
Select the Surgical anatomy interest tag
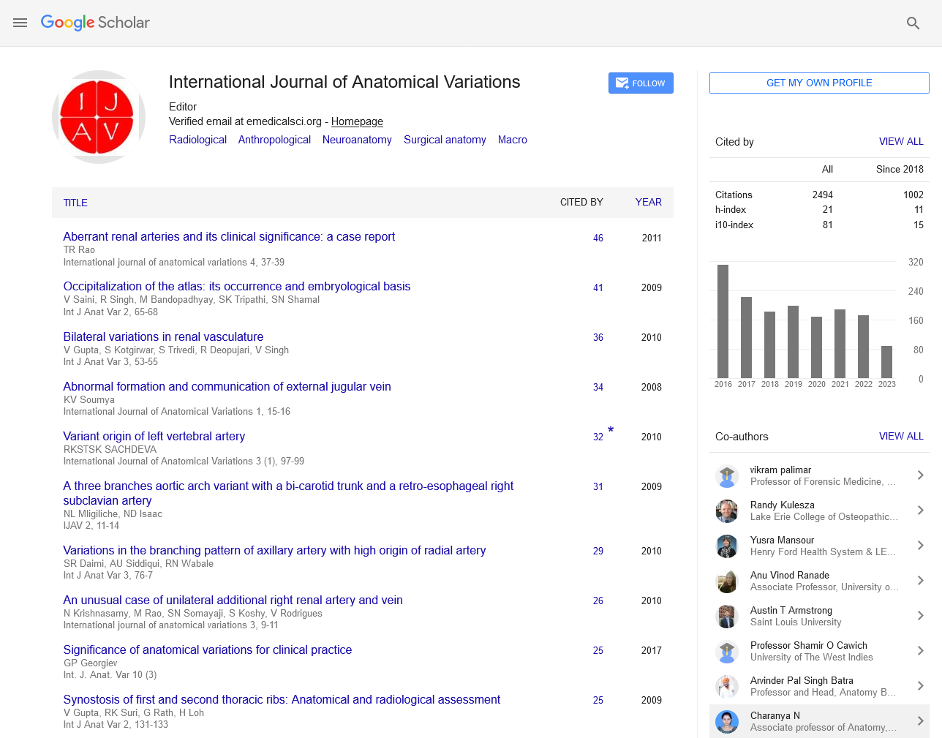click(x=445, y=140)
